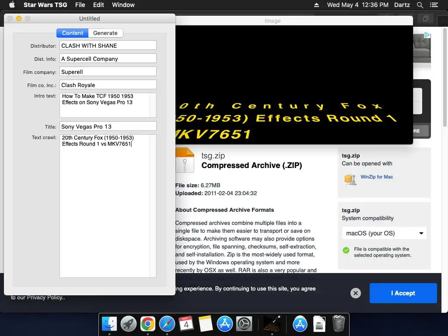Open the Edit menu
The height and width of the screenshot is (336, 448).
98,5
